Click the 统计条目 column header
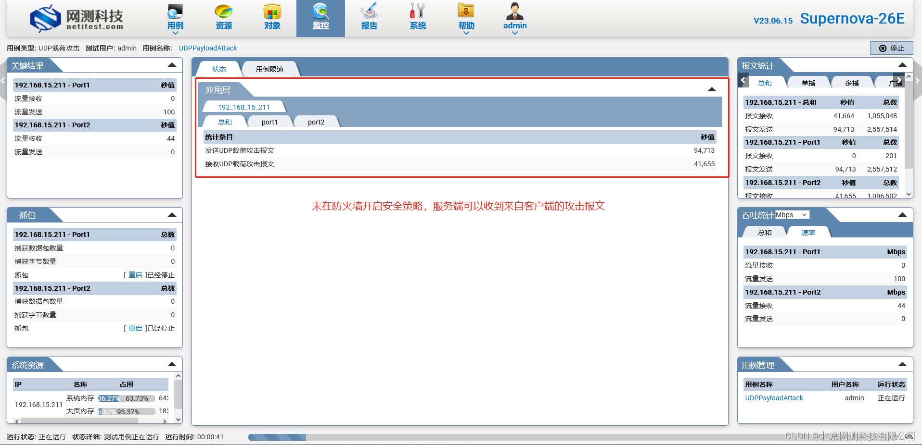 [x=219, y=137]
